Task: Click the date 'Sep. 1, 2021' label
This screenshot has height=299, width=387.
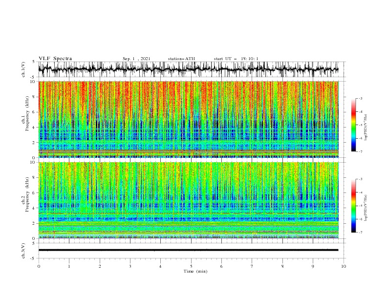Action: tap(136, 59)
